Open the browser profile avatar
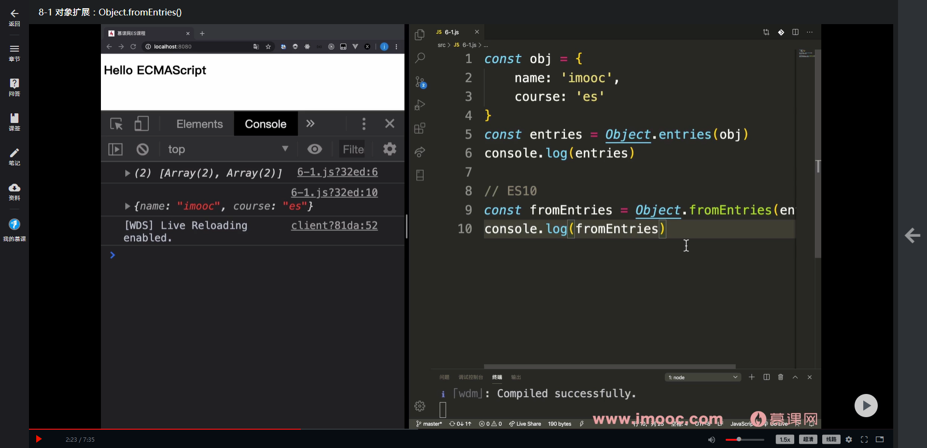 [384, 47]
